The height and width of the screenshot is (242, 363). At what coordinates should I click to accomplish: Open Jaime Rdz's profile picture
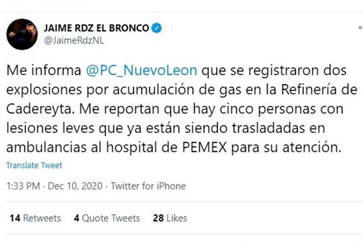point(22,34)
